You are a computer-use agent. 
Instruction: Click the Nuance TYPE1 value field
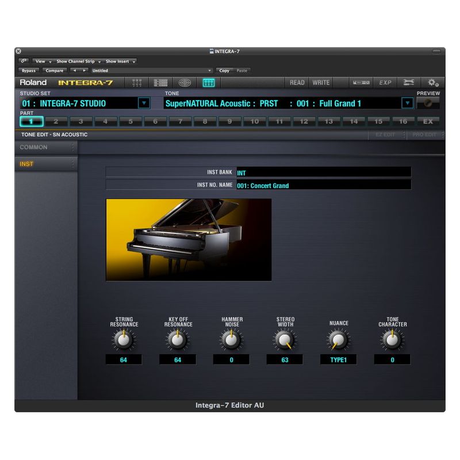coord(338,360)
